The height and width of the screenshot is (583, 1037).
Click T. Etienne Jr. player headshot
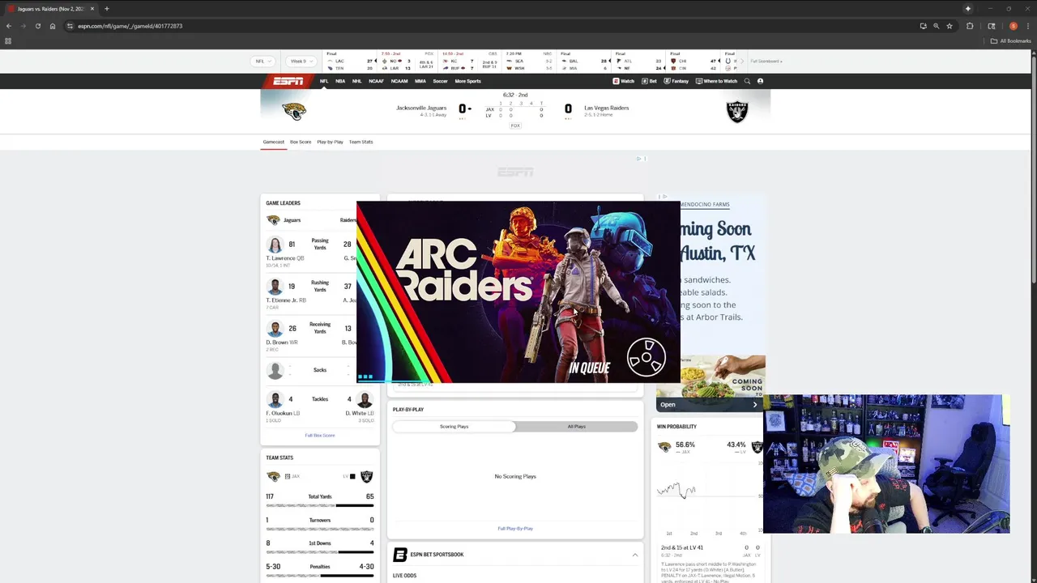(x=275, y=287)
